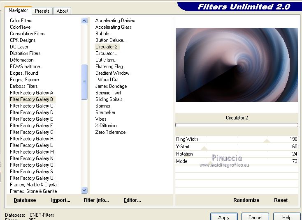This screenshot has width=302, height=220.
Task: Choose ECWS halftone category
Action: click(25, 66)
